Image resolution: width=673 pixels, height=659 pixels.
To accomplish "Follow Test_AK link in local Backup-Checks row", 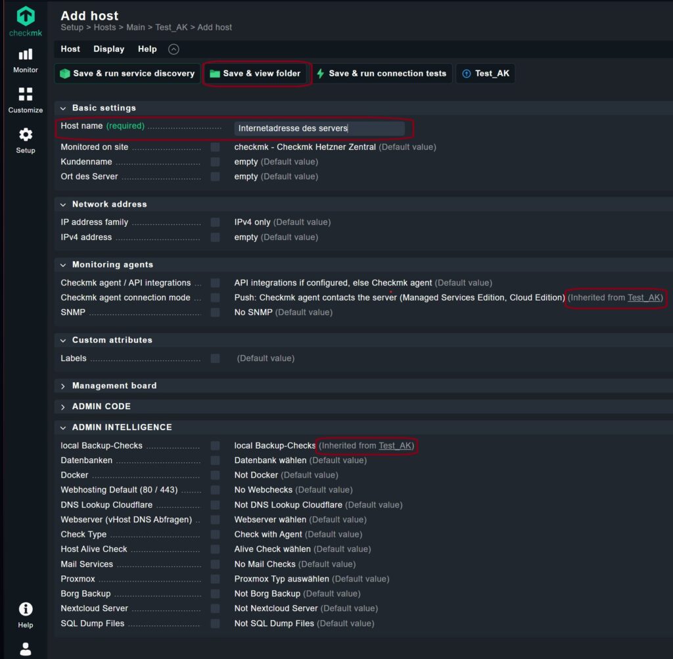I will (x=395, y=445).
